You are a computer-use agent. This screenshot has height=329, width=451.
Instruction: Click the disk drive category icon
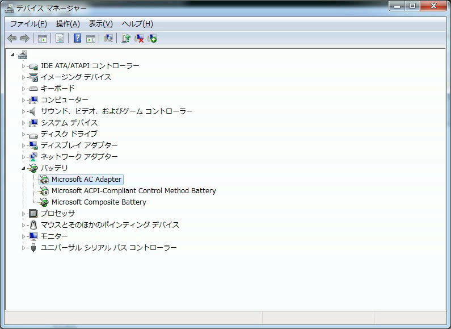point(33,135)
